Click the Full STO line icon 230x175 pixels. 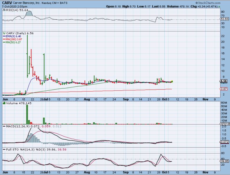[x=3, y=150]
